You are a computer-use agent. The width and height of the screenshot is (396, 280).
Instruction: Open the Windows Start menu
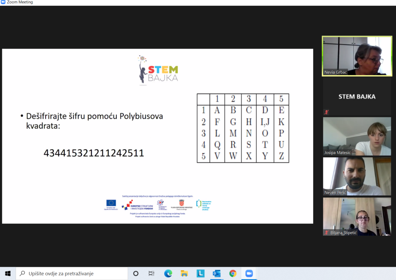[x=8, y=273]
